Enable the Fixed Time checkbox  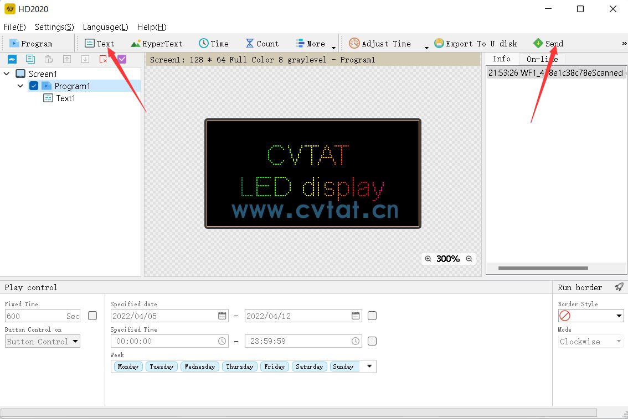(92, 316)
